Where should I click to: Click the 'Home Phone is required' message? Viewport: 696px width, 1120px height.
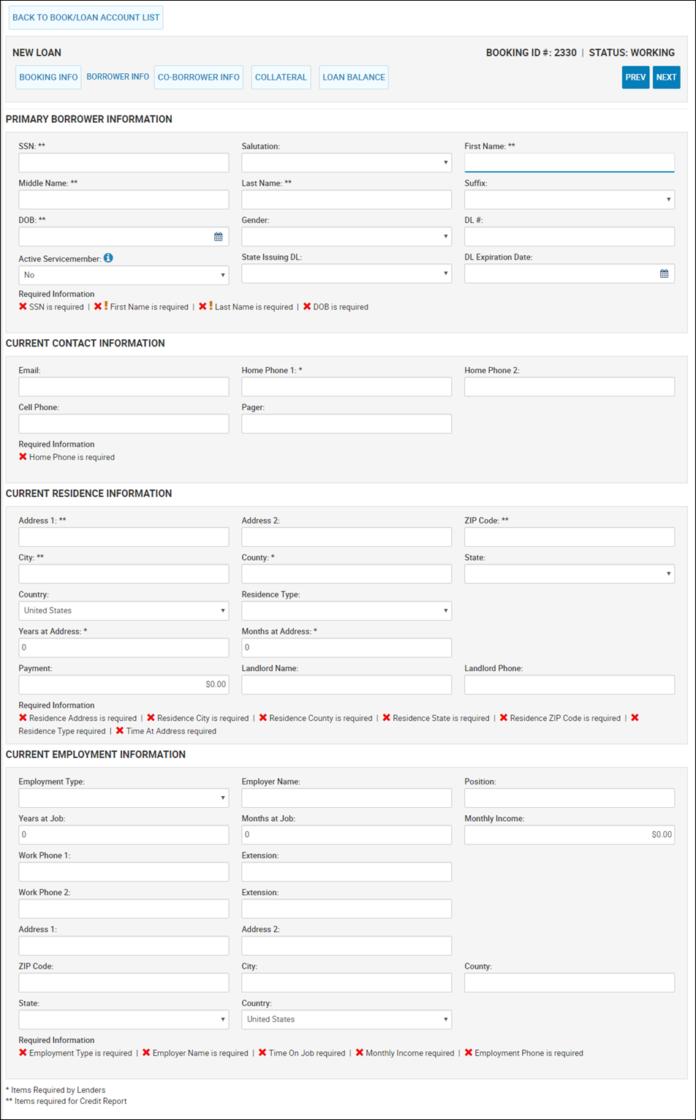tap(72, 457)
